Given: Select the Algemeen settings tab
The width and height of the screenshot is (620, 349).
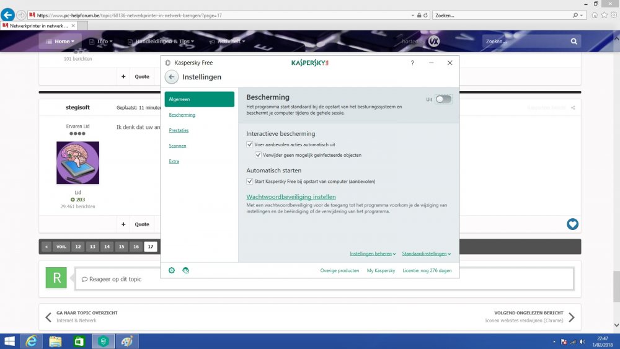Looking at the screenshot, I should (199, 99).
